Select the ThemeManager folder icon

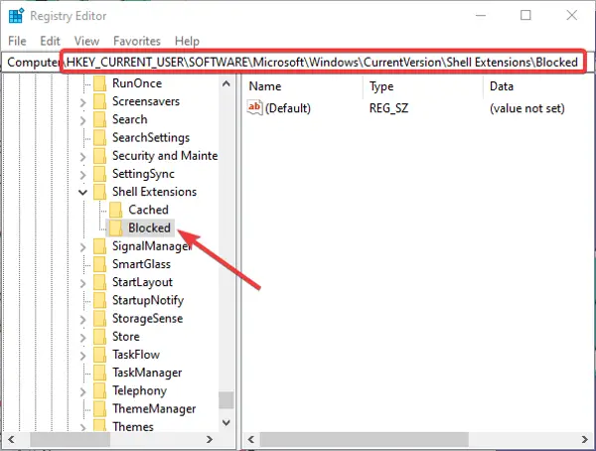click(x=100, y=409)
